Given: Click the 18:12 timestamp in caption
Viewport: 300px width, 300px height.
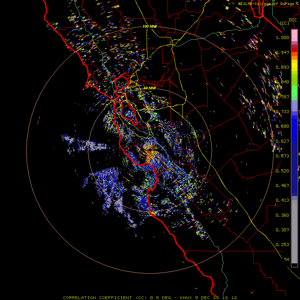Looking at the screenshot, I should tap(230, 298).
